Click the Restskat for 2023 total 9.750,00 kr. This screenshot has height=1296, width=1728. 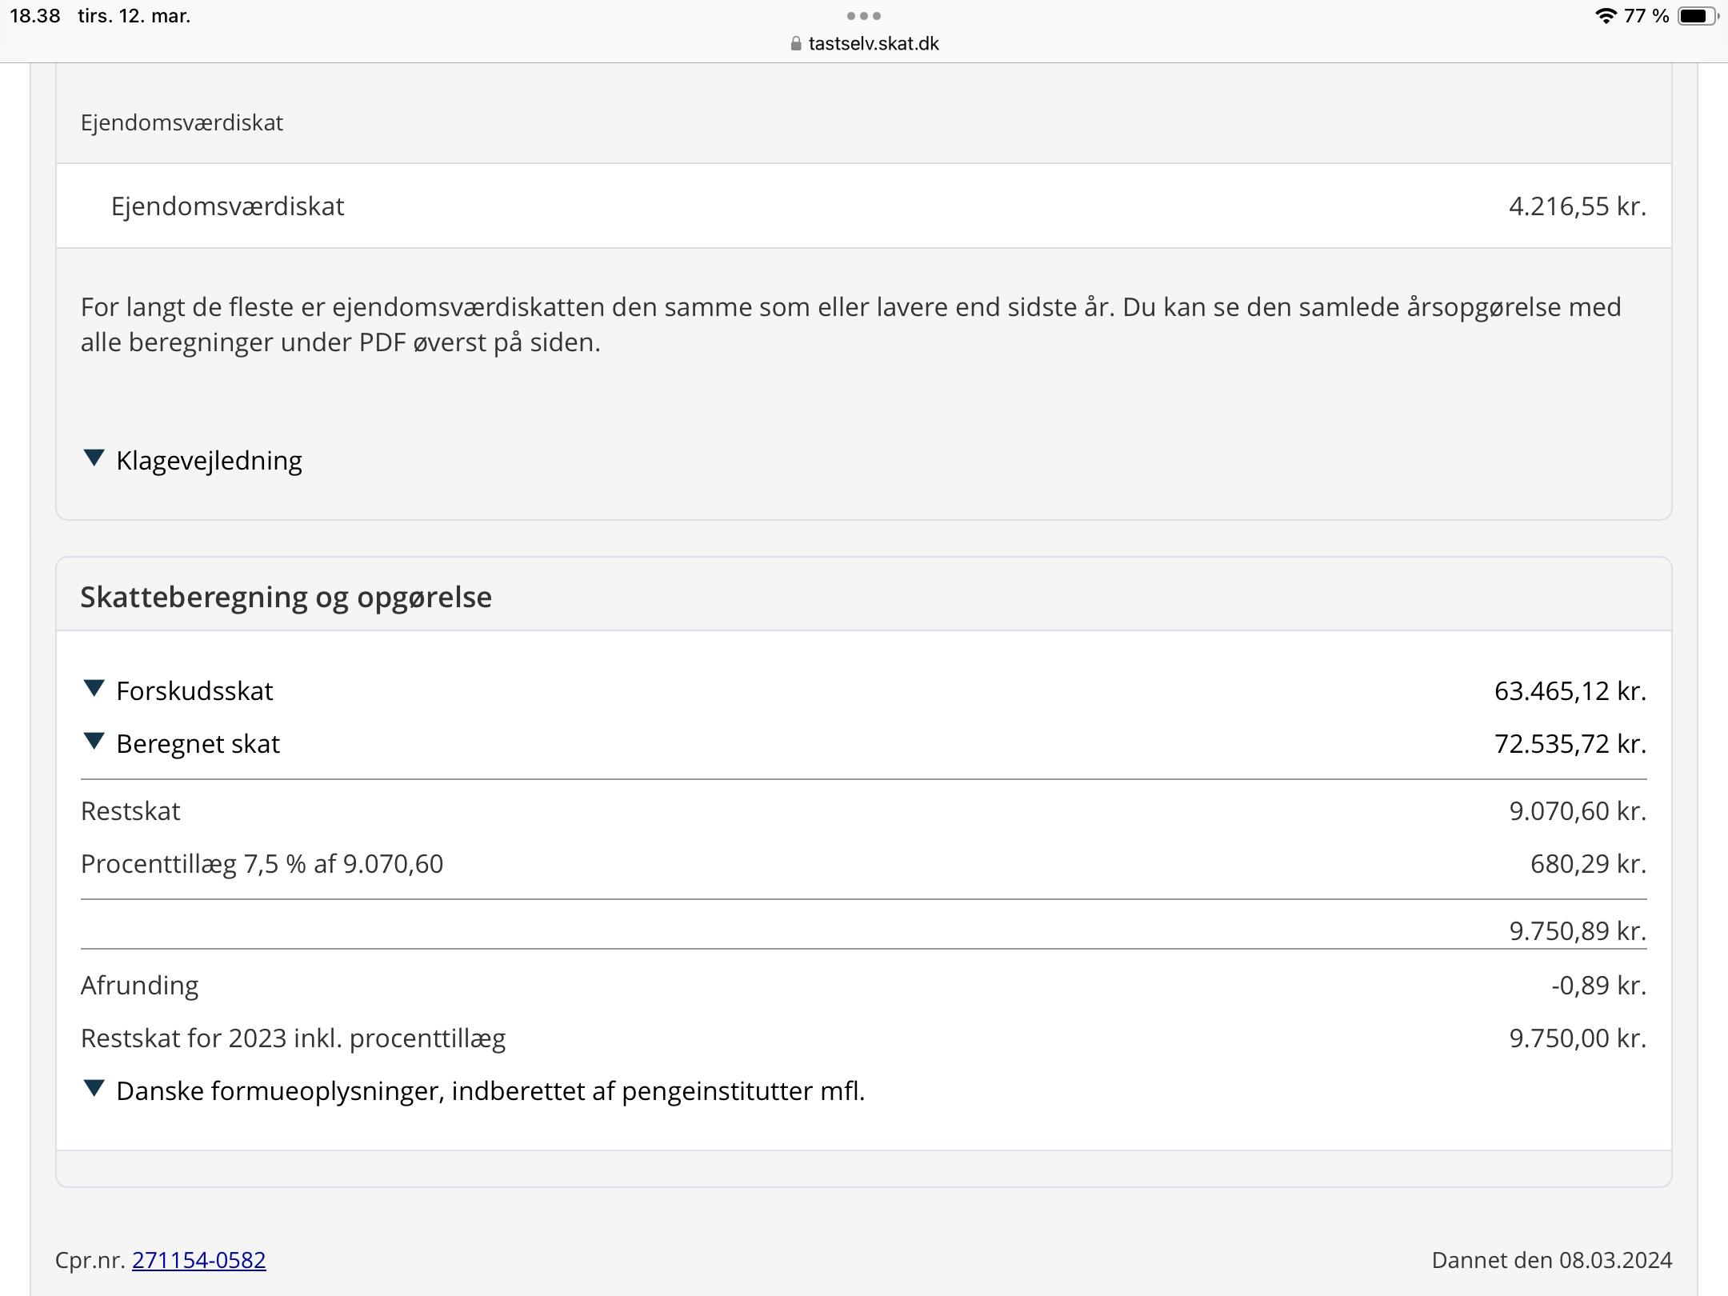tap(1577, 1038)
